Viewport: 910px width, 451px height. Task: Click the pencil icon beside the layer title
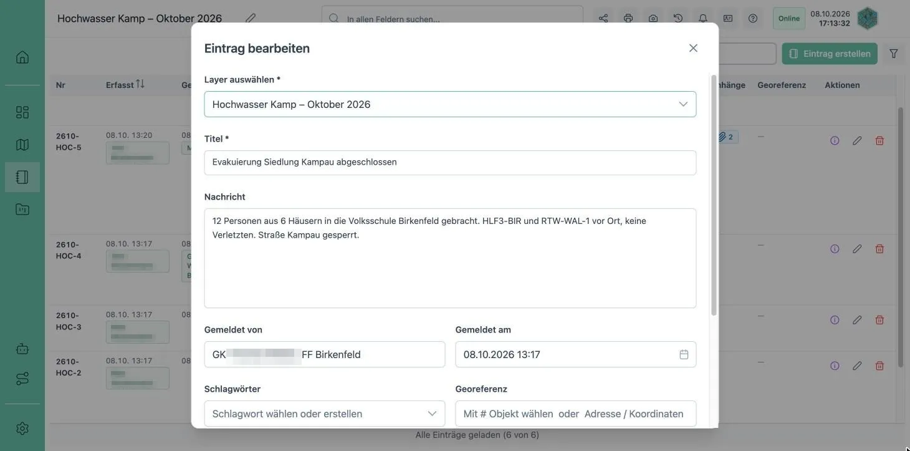point(251,18)
